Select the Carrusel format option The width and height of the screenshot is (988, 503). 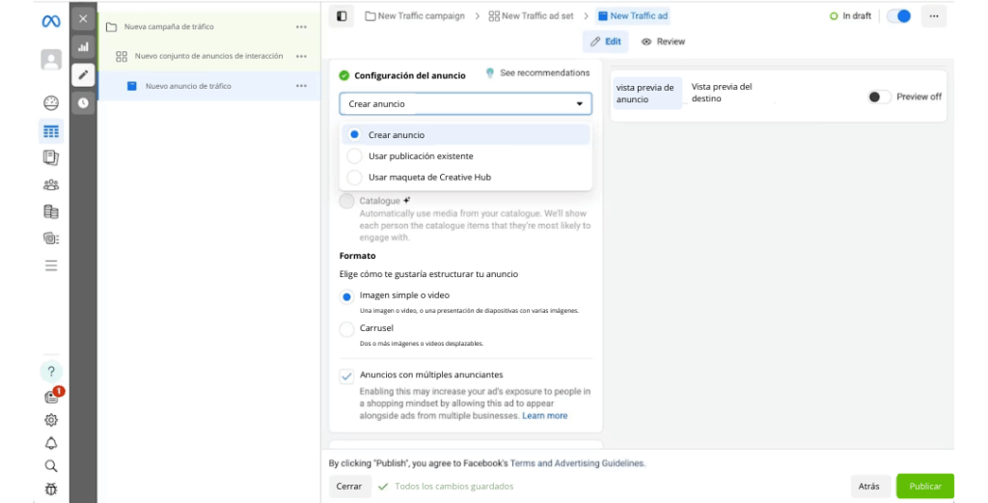[x=347, y=329]
